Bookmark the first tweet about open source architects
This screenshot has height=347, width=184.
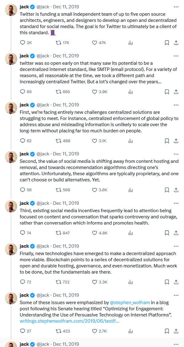(167, 43)
